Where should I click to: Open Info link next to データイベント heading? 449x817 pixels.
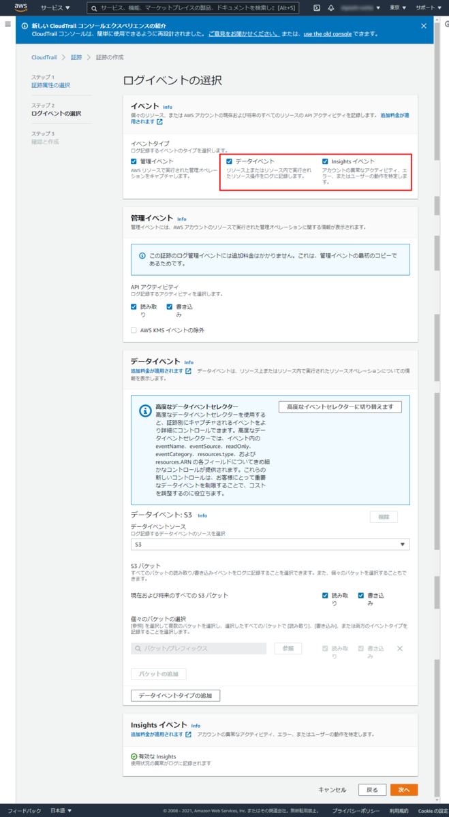click(189, 362)
